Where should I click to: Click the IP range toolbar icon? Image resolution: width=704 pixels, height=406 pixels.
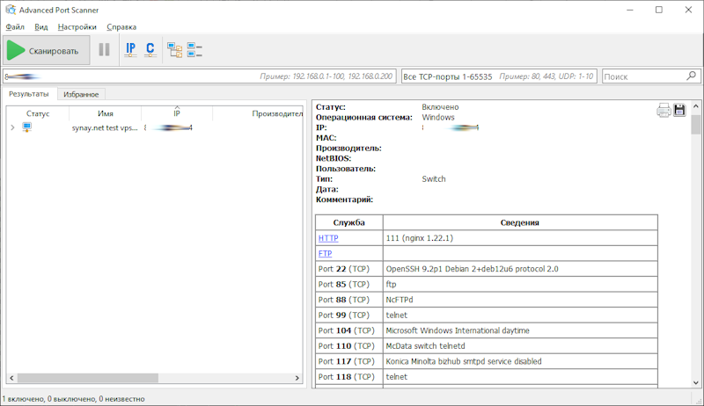[x=130, y=50]
